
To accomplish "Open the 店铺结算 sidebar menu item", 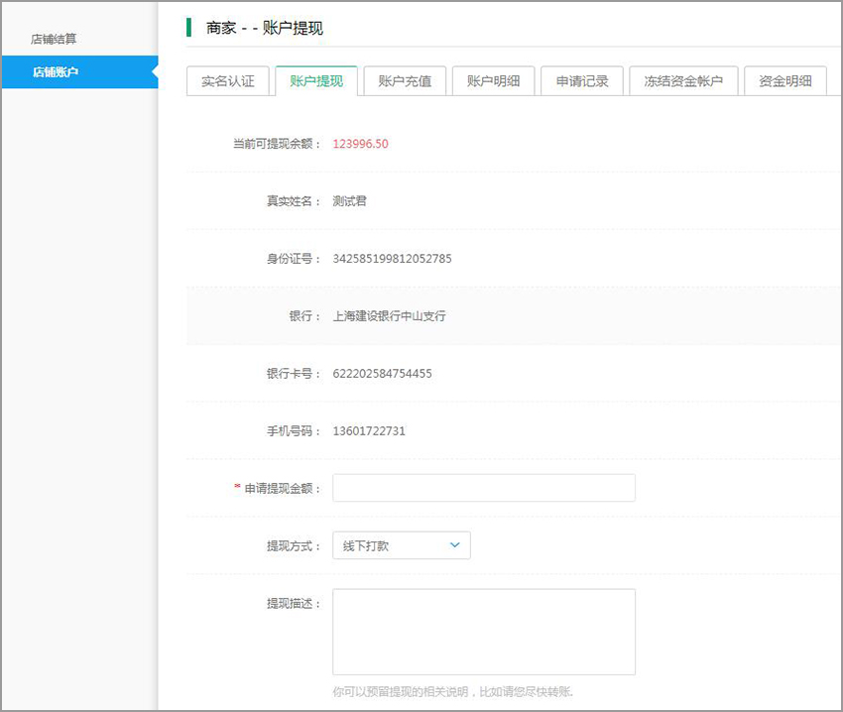I will click(x=54, y=40).
